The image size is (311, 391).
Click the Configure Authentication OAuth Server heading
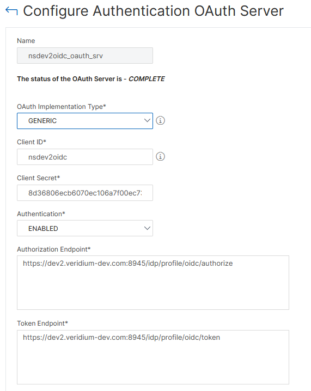(x=154, y=11)
